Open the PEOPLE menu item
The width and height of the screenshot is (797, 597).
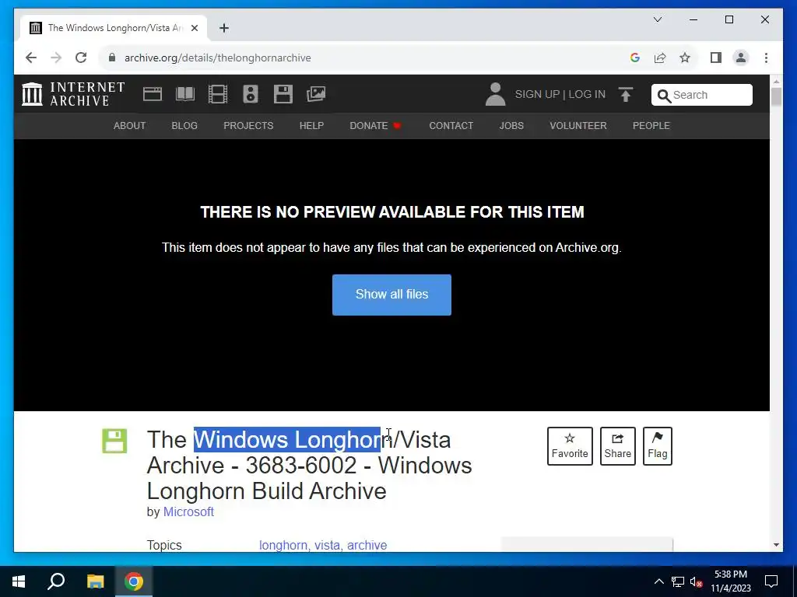651,126
